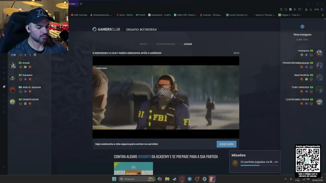Click the send arrow icon in toolbar
Viewport: 326px width, 183px height.
(x=295, y=9)
